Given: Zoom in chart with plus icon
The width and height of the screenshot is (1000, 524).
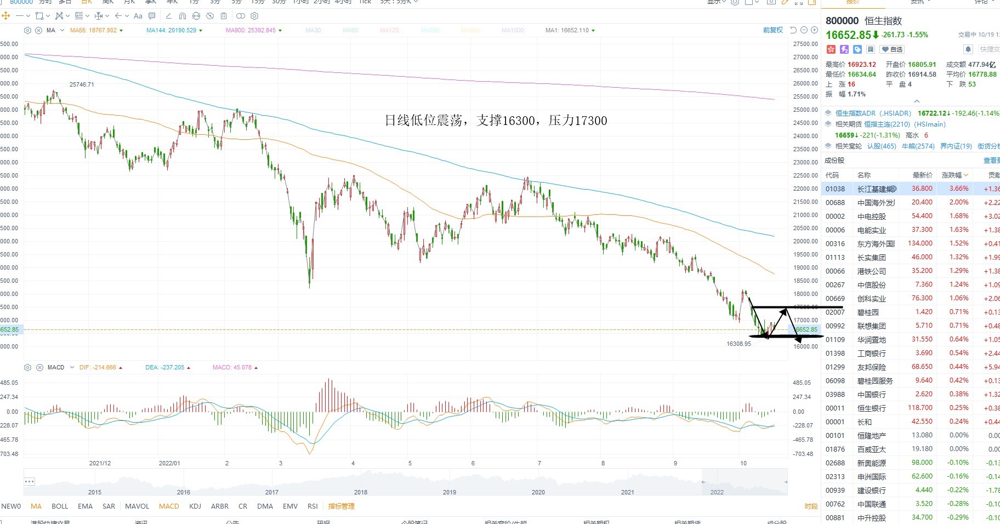Looking at the screenshot, I should click(x=814, y=30).
